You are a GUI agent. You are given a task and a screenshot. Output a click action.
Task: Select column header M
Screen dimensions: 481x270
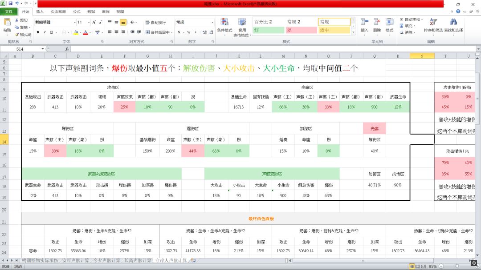click(283, 56)
